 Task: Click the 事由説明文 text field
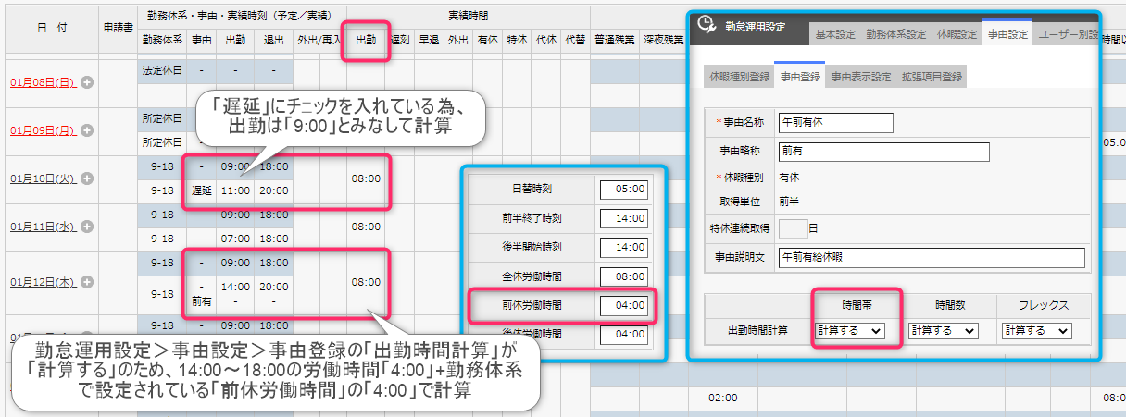[x=932, y=258]
